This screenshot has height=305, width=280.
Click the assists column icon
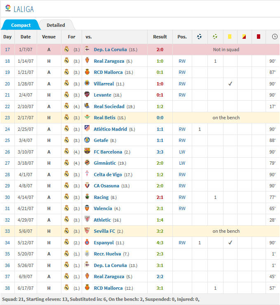(x=215, y=37)
